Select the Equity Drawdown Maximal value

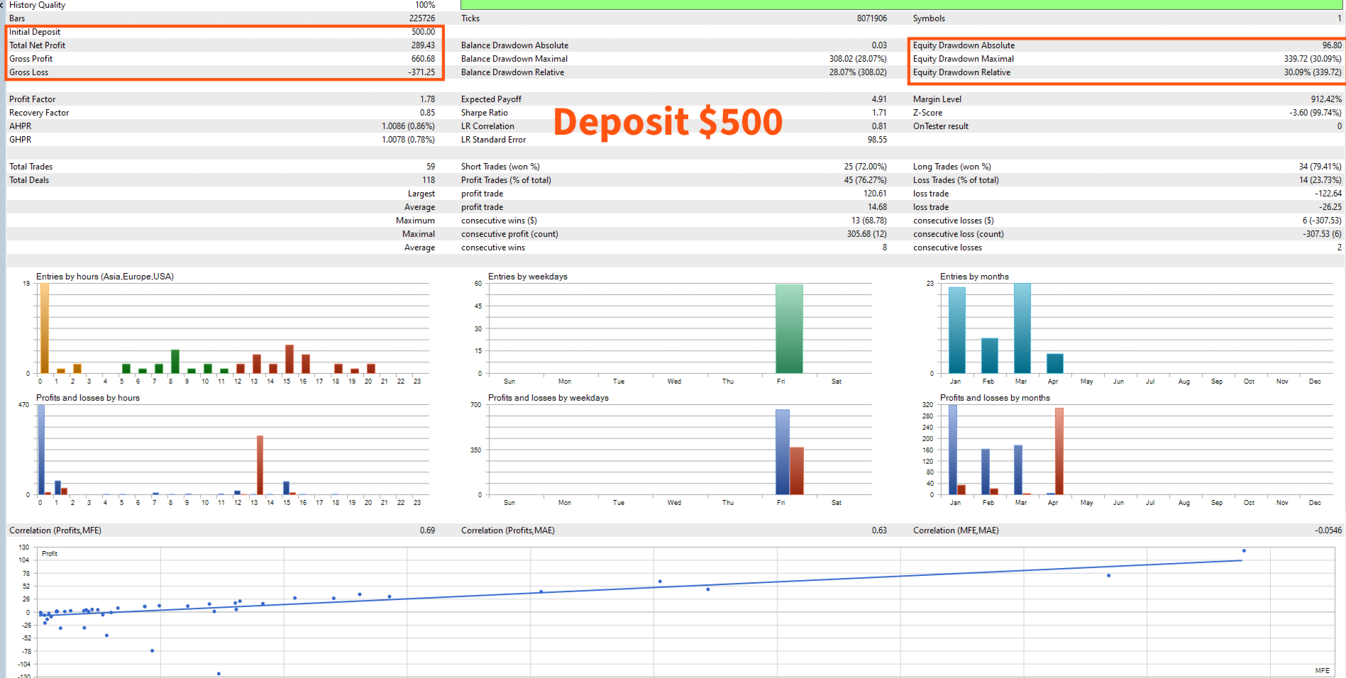[1312, 59]
